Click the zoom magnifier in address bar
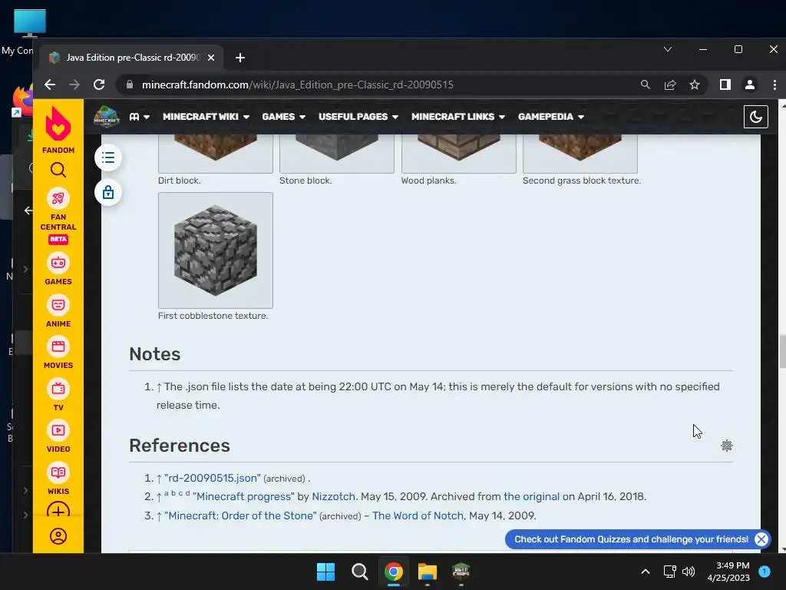Viewport: 786px width, 590px height. (x=645, y=85)
